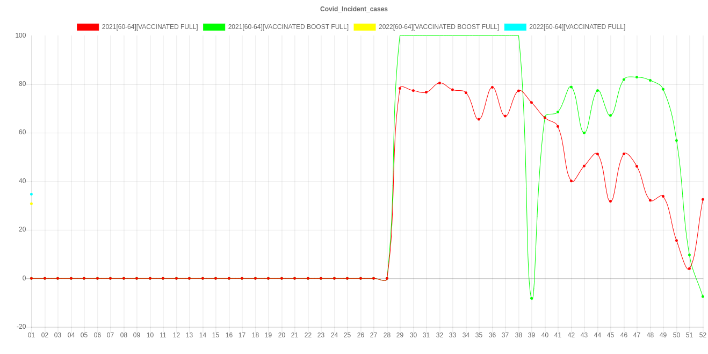708x354 pixels.
Task: Click red 2021 VACCINATED FULL legend swatch
Action: (x=88, y=27)
